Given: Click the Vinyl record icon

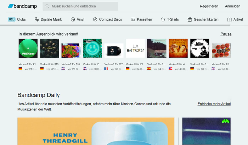Looking at the screenshot, I should [x=73, y=19].
